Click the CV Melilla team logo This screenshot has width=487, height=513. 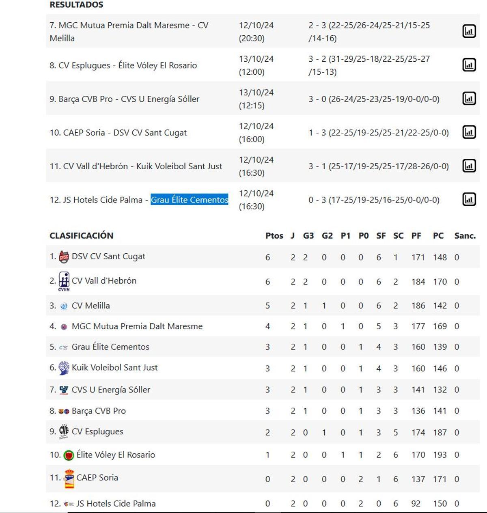tap(63, 306)
